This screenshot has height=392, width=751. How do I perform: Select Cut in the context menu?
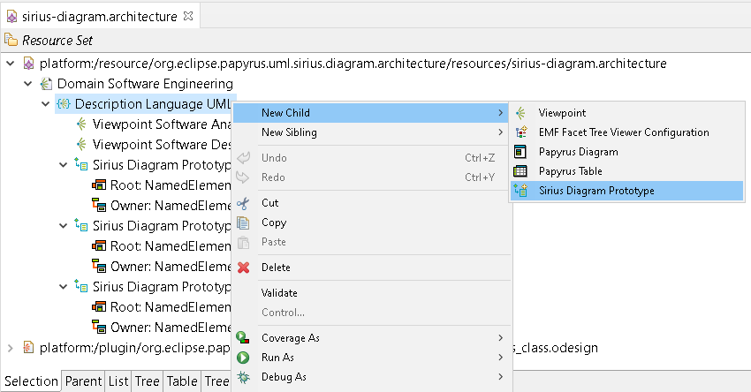[x=372, y=203]
